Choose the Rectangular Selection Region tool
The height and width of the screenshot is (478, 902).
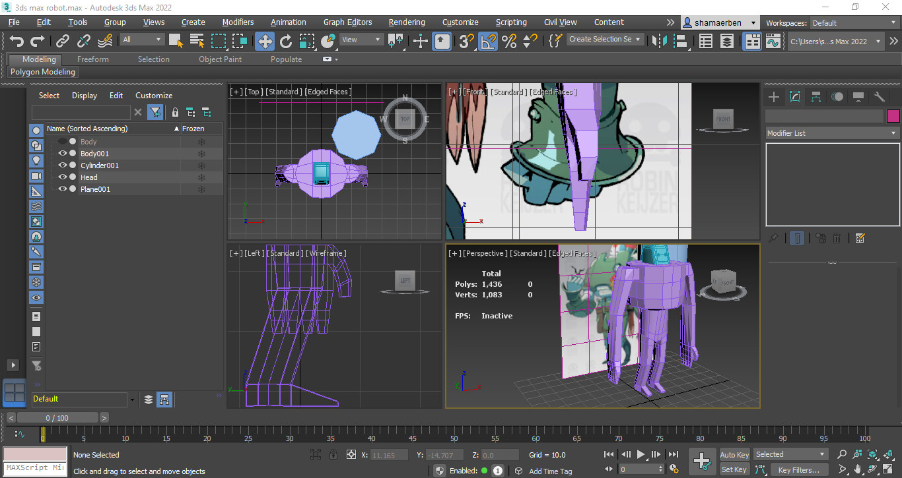coord(218,41)
